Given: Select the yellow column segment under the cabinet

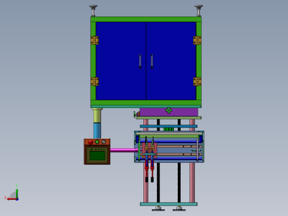Looking at the screenshot, I should point(97,116).
